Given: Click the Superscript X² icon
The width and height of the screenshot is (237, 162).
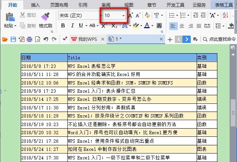Looking at the screenshot, I should point(104,26).
